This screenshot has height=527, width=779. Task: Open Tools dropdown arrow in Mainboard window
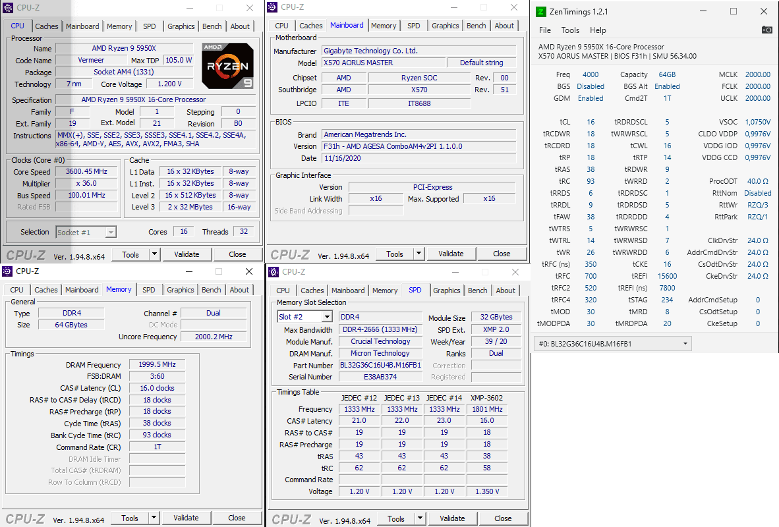(x=418, y=254)
